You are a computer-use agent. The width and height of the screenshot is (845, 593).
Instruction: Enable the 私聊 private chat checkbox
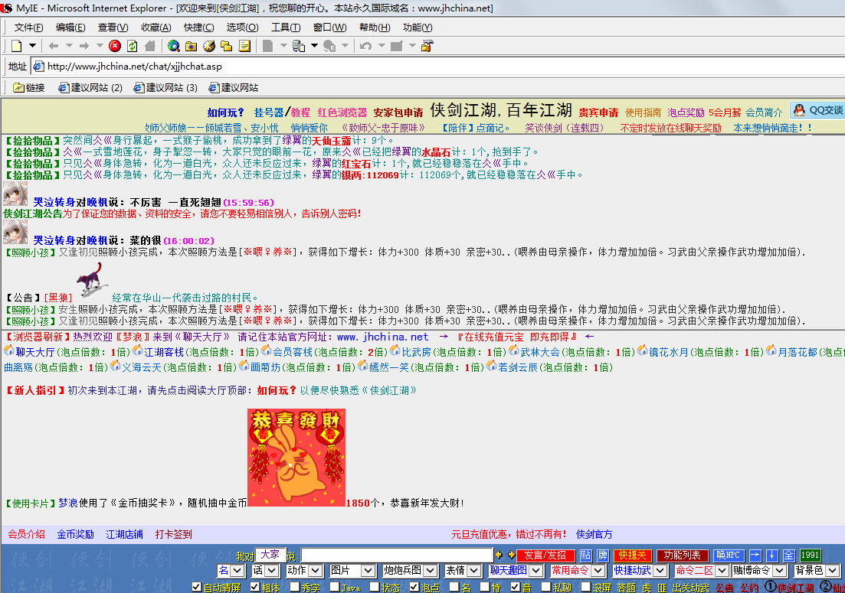(x=546, y=587)
